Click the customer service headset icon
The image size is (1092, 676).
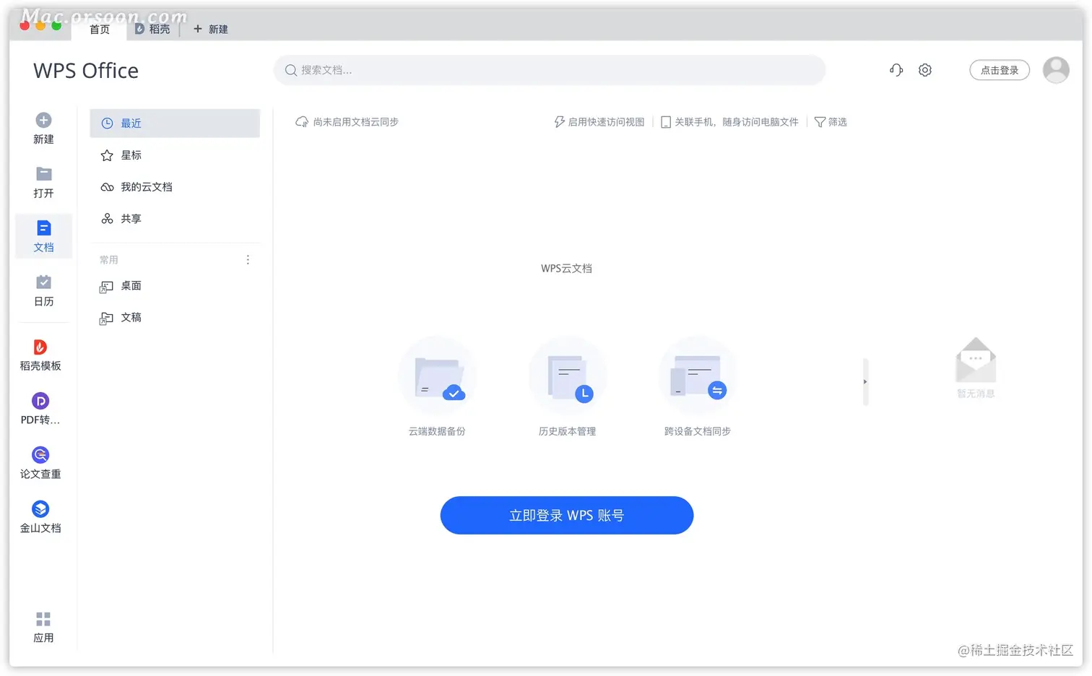896,70
